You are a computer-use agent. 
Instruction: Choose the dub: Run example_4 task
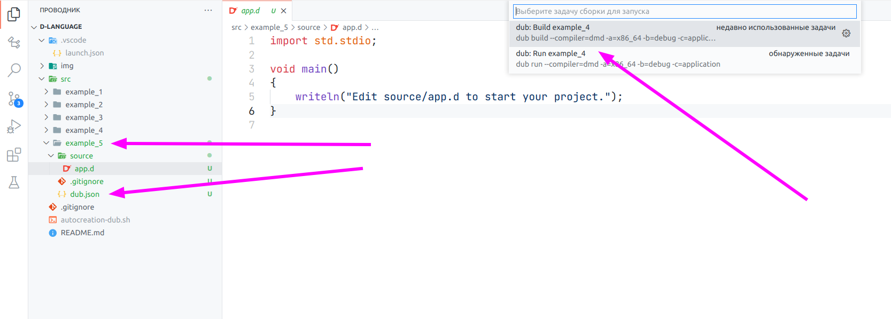[684, 59]
